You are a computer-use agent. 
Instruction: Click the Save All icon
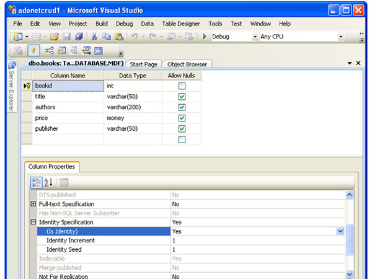(x=79, y=37)
